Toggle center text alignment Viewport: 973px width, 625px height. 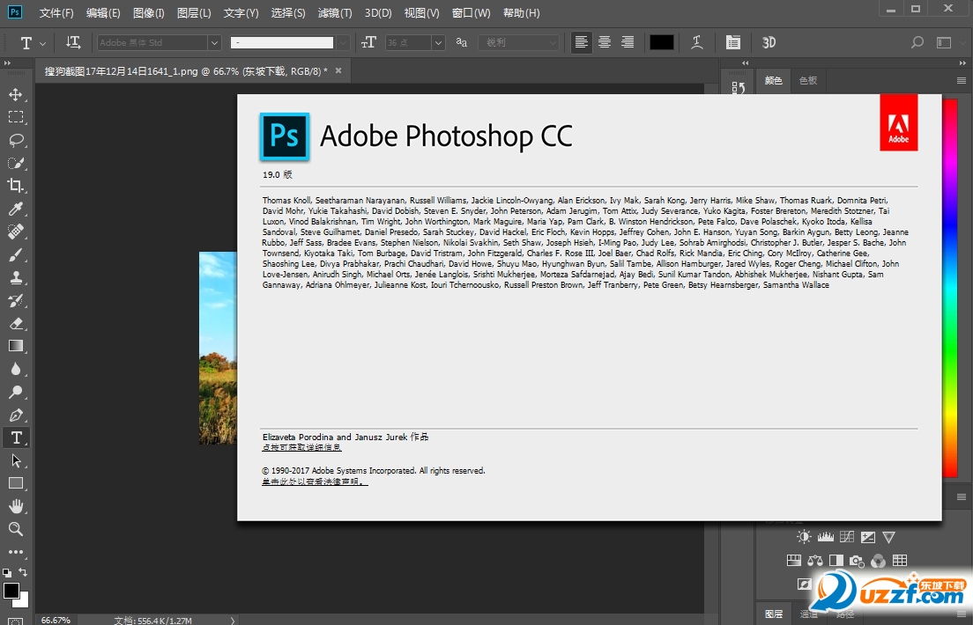[604, 41]
